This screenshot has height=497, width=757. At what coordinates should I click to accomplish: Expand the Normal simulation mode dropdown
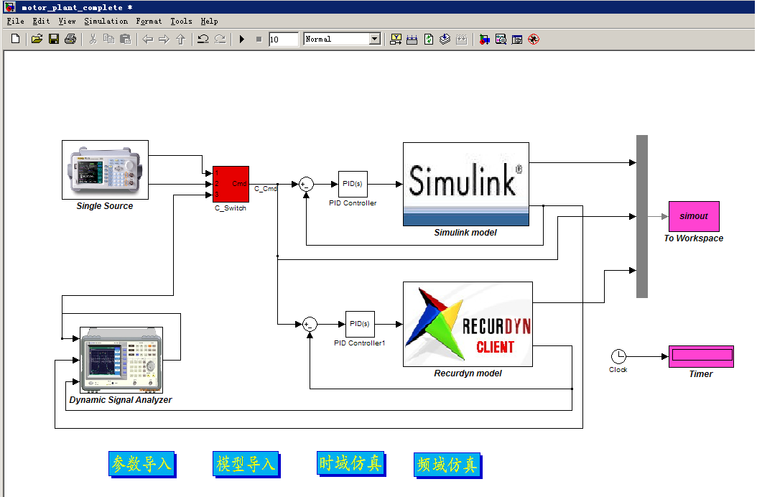coord(374,39)
